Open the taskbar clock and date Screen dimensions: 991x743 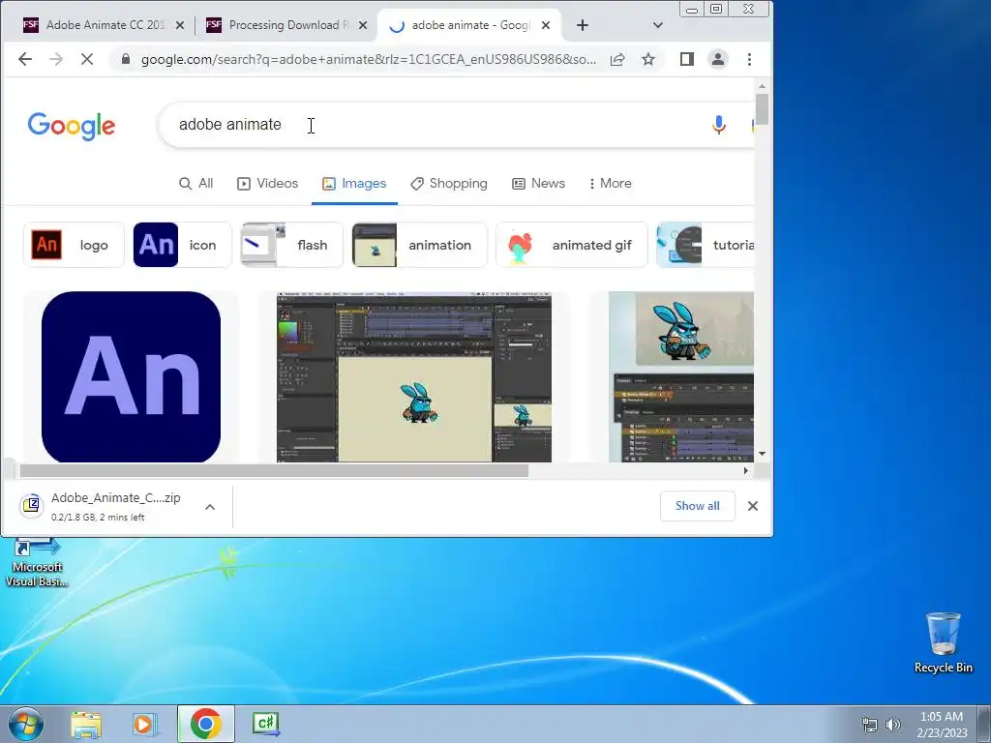click(x=942, y=725)
